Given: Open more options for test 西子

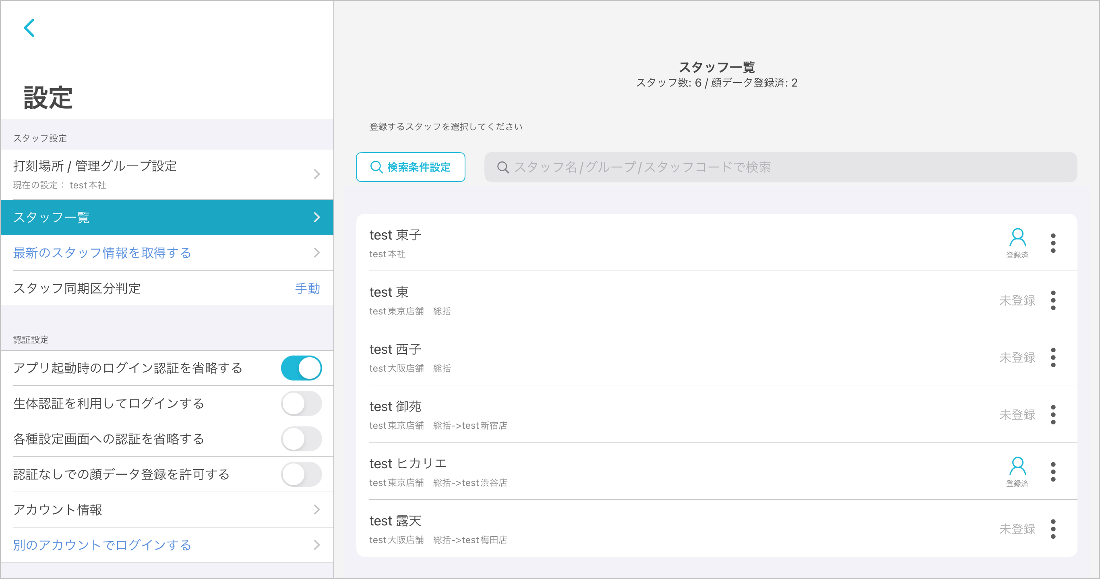Looking at the screenshot, I should point(1053,358).
